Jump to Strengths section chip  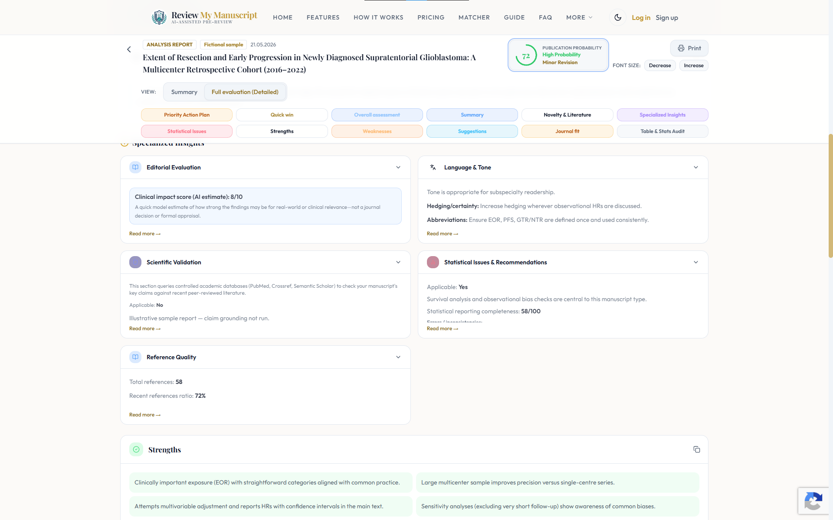coord(282,131)
